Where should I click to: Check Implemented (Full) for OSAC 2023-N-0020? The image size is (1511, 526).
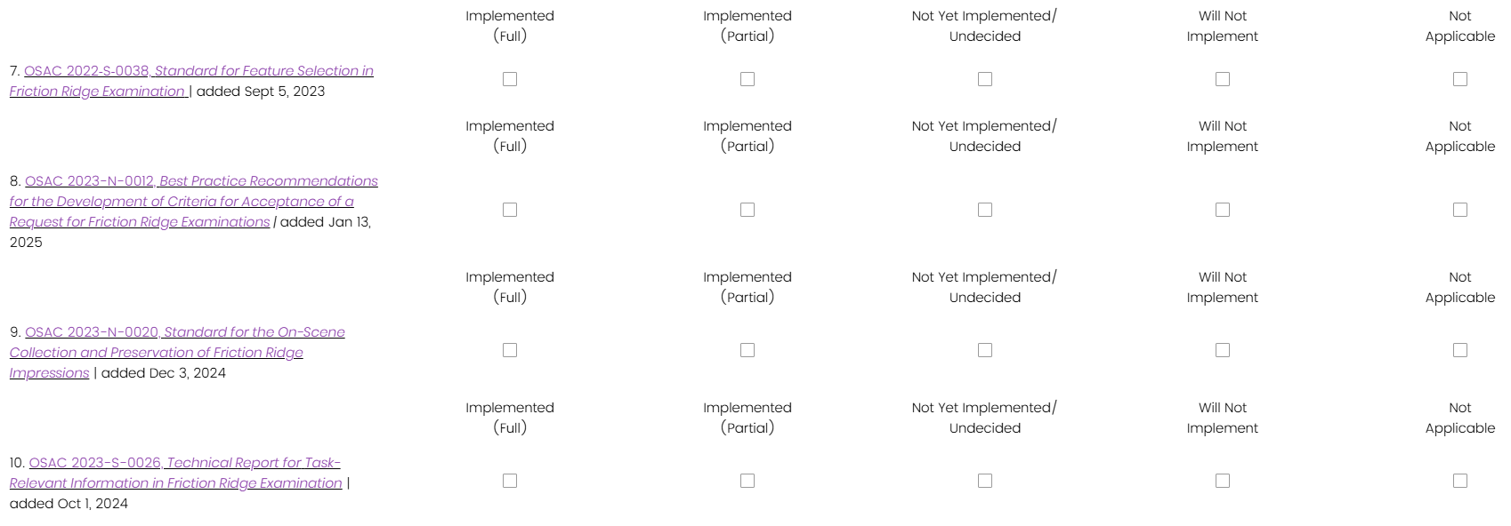point(510,350)
